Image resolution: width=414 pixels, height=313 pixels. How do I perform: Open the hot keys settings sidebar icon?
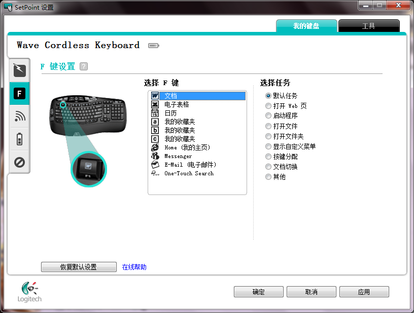(20, 70)
